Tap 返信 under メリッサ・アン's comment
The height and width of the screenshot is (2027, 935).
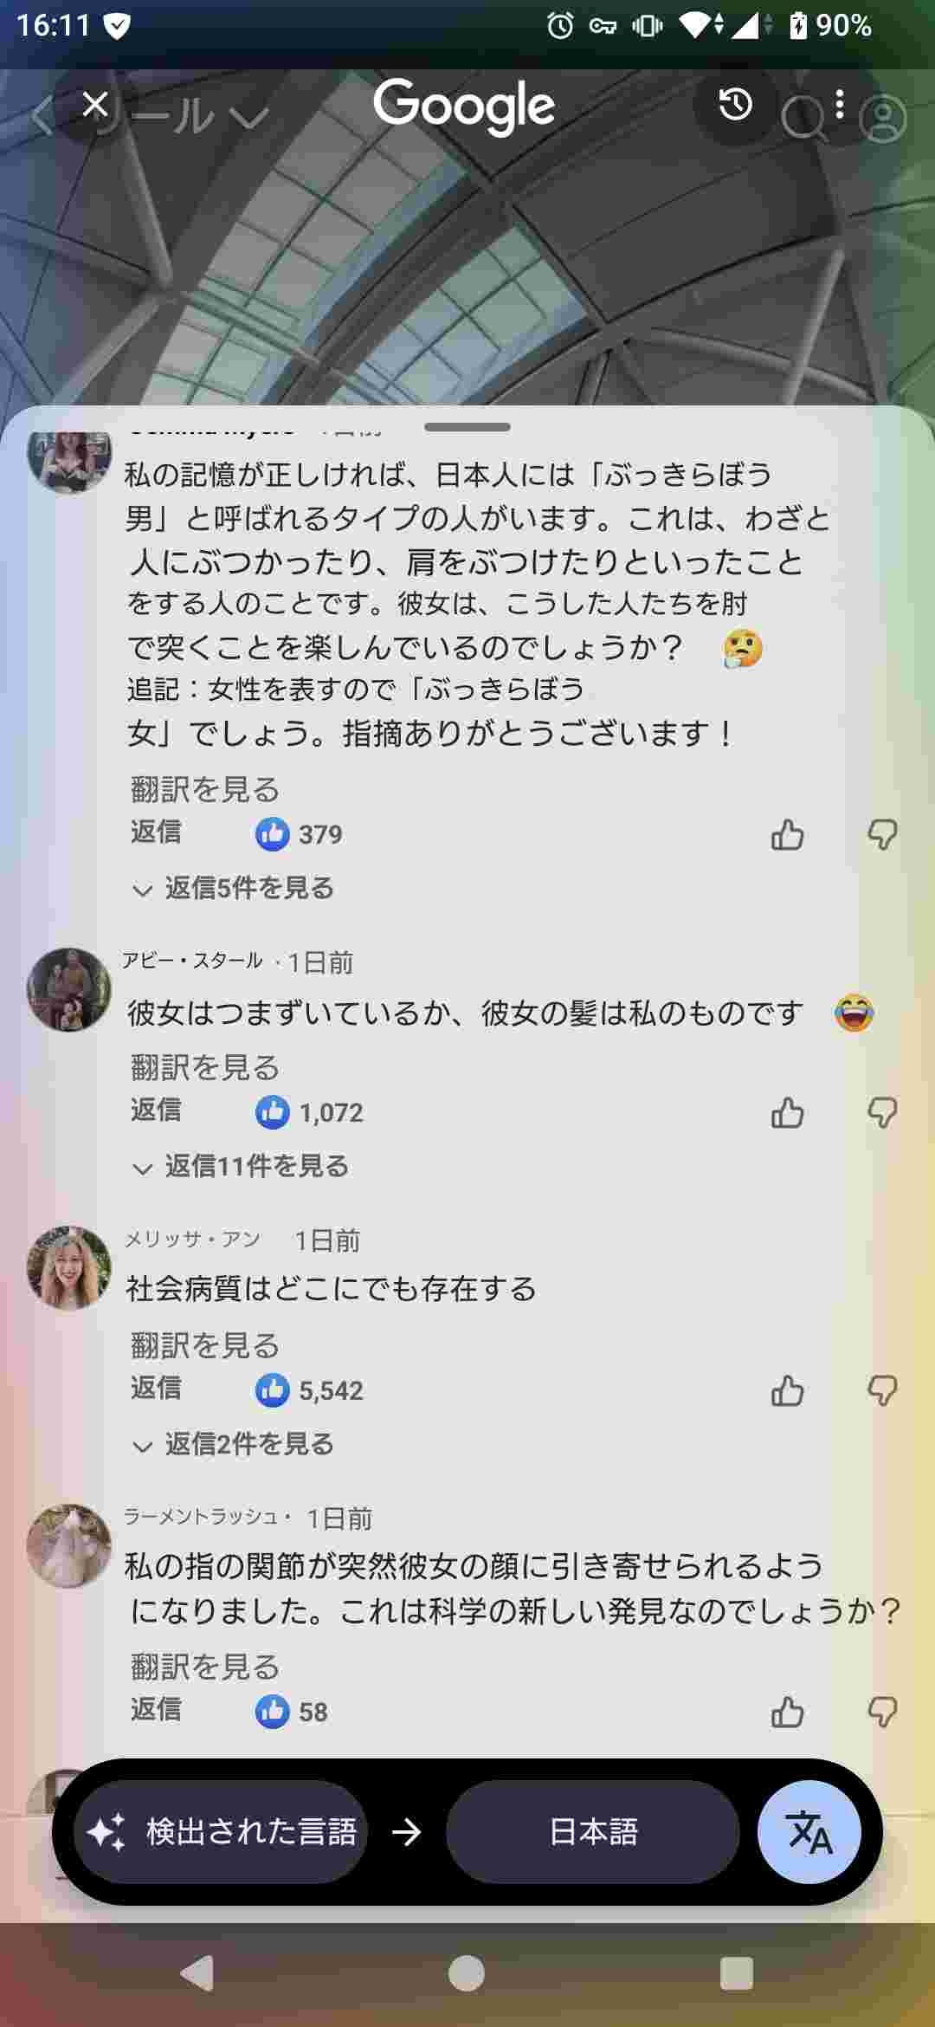(x=156, y=1388)
